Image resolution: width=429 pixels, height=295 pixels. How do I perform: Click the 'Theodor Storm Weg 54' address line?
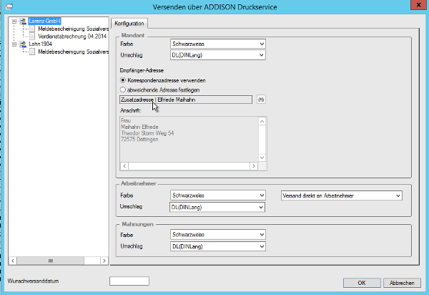[147, 133]
